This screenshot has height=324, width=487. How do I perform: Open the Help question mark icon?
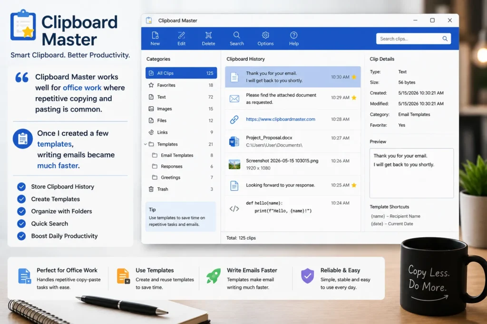pos(294,35)
